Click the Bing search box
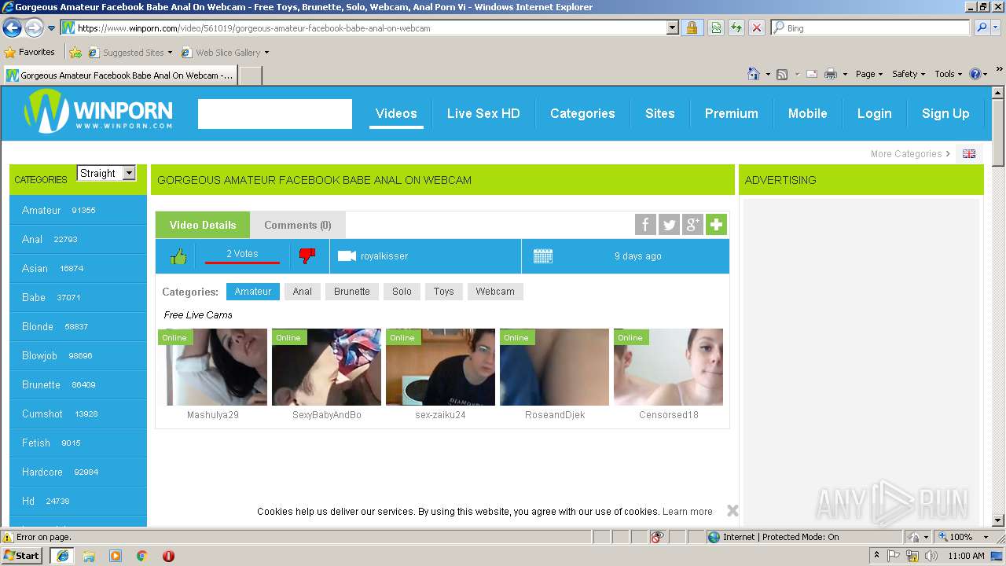The image size is (1006, 566). (x=870, y=28)
